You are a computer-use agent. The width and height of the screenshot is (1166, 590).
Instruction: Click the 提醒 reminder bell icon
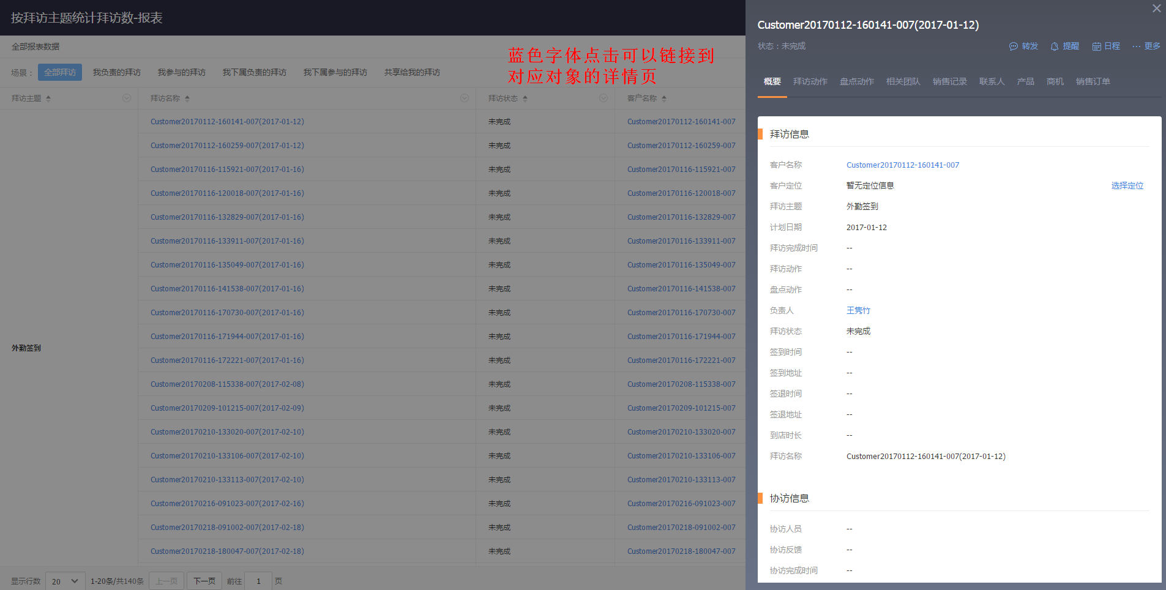[1055, 47]
